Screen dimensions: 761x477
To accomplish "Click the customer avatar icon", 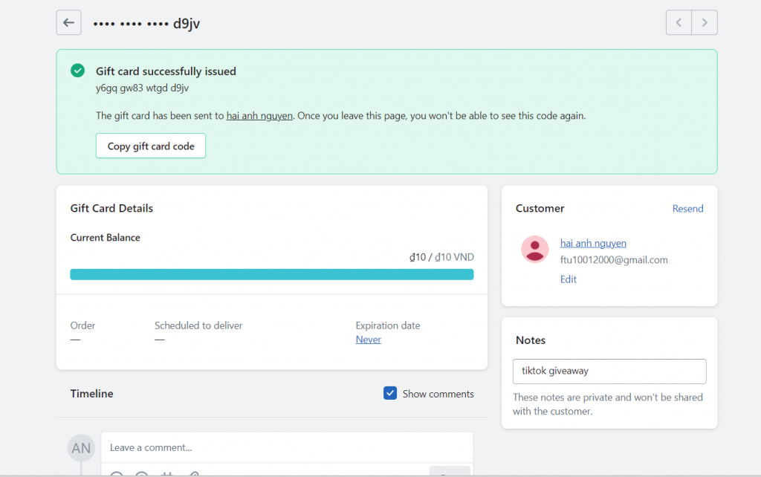I will pos(534,250).
